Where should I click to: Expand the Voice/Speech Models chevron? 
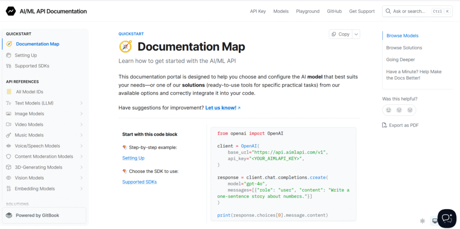(81, 146)
